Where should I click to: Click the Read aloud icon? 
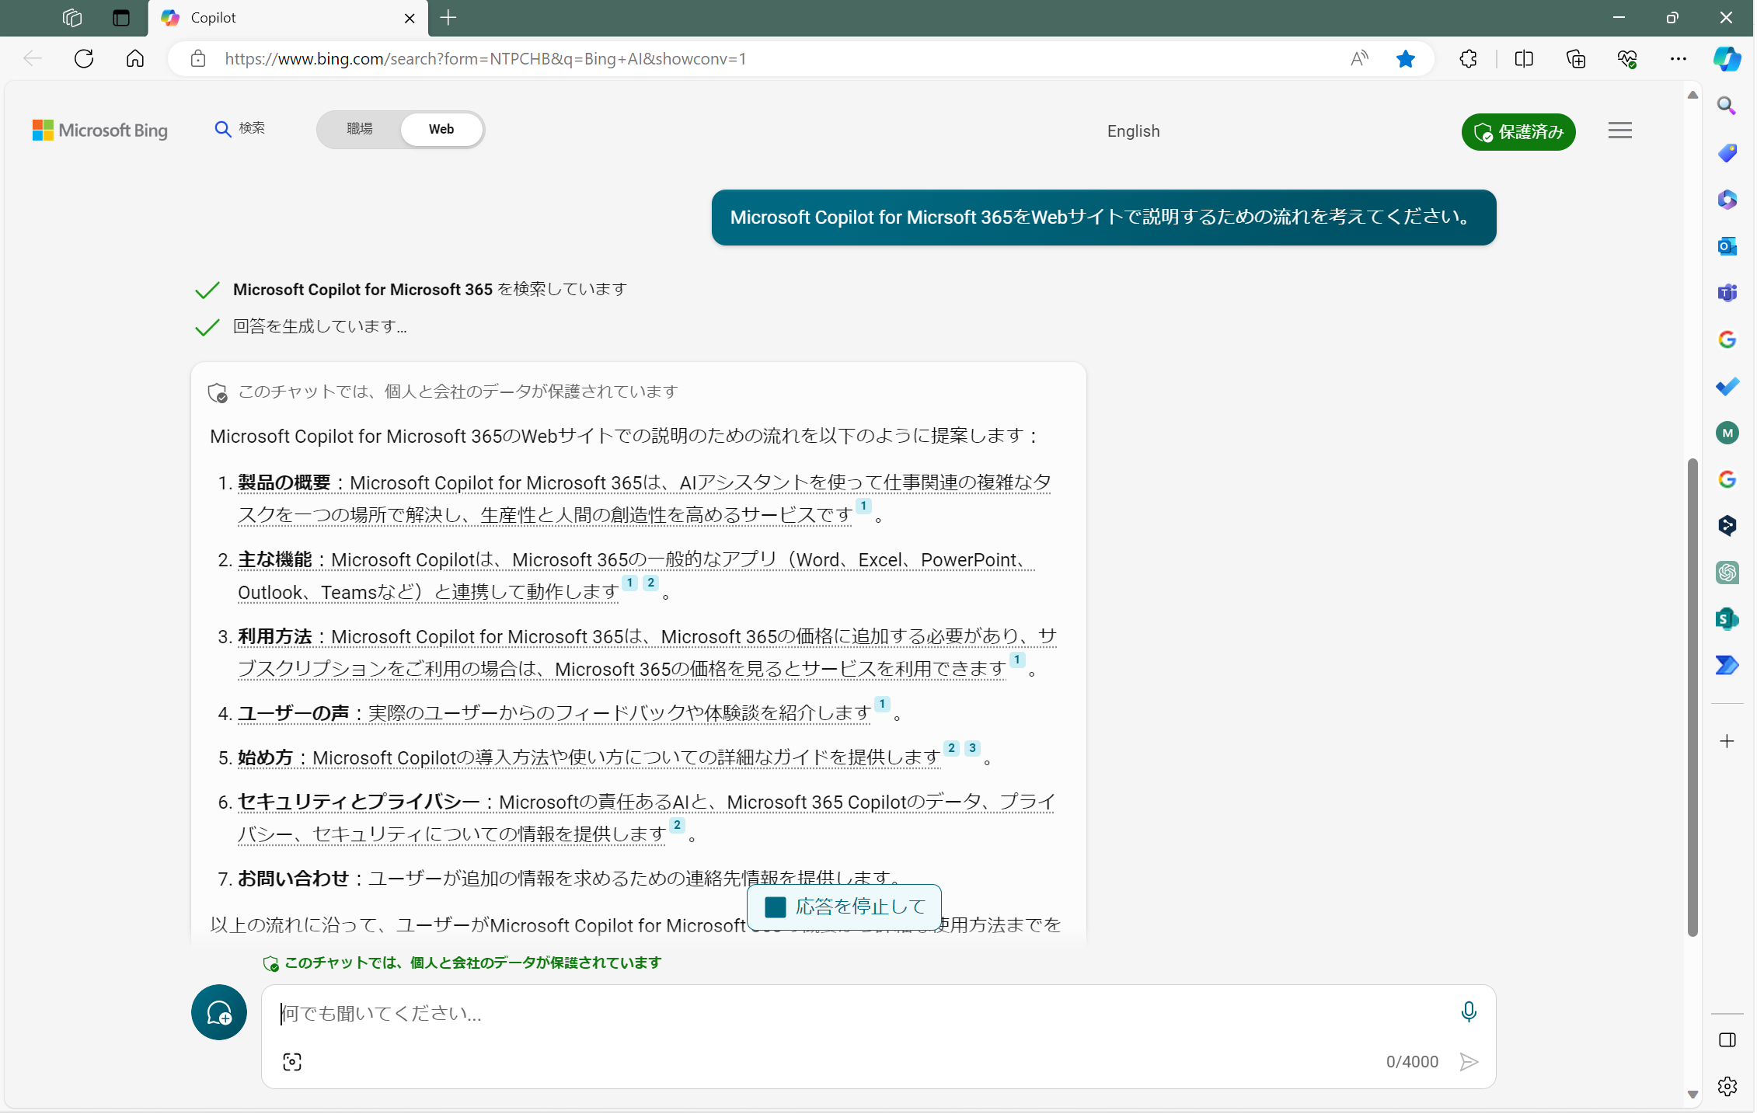pos(1359,58)
